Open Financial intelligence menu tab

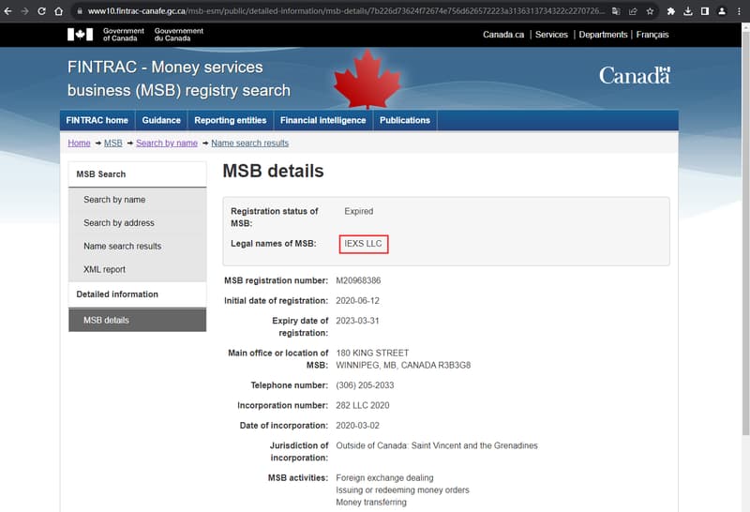coord(322,120)
